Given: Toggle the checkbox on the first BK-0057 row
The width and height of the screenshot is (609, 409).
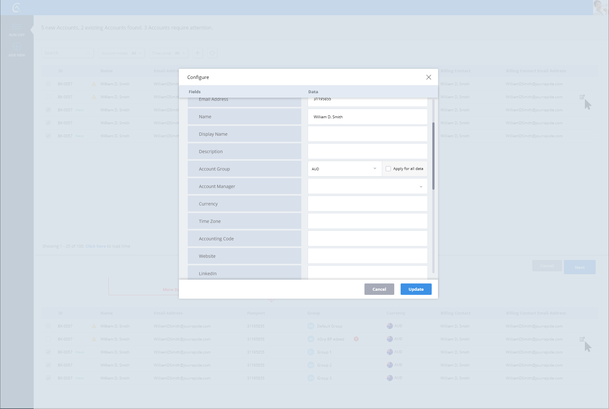Looking at the screenshot, I should [48, 84].
